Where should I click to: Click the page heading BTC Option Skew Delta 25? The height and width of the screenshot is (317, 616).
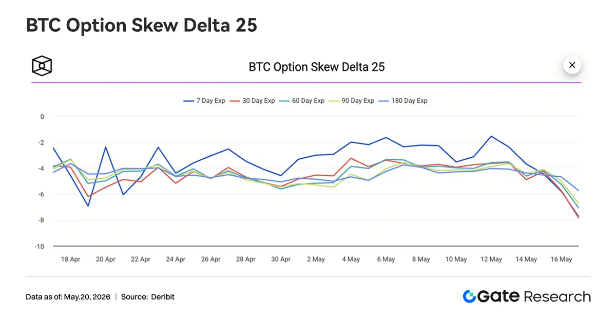[x=142, y=25]
